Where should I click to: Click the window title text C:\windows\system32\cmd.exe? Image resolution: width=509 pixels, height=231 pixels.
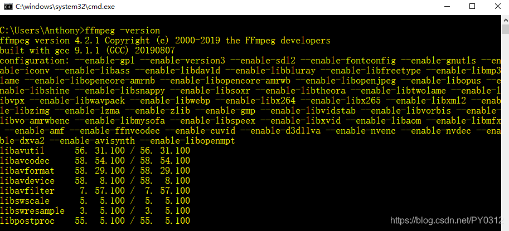pyautogui.click(x=65, y=7)
